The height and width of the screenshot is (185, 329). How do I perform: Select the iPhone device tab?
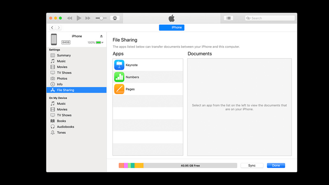(x=171, y=28)
